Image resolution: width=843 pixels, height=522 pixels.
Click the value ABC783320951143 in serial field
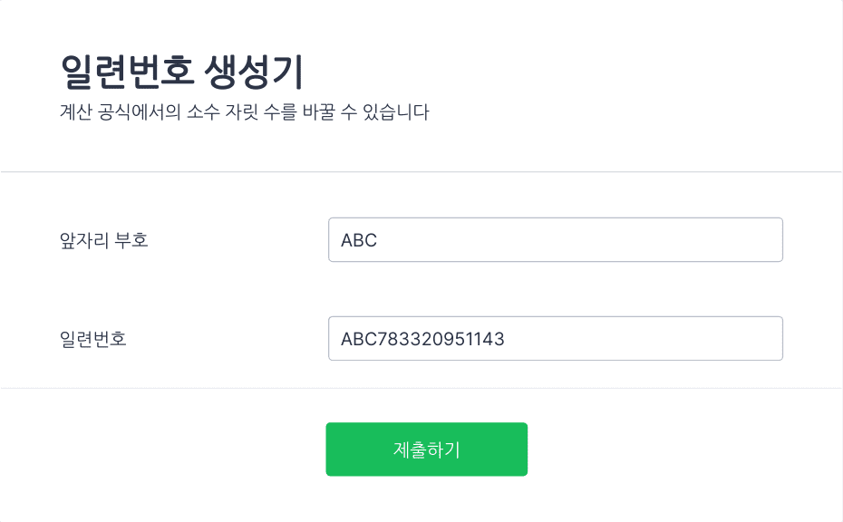click(x=422, y=339)
